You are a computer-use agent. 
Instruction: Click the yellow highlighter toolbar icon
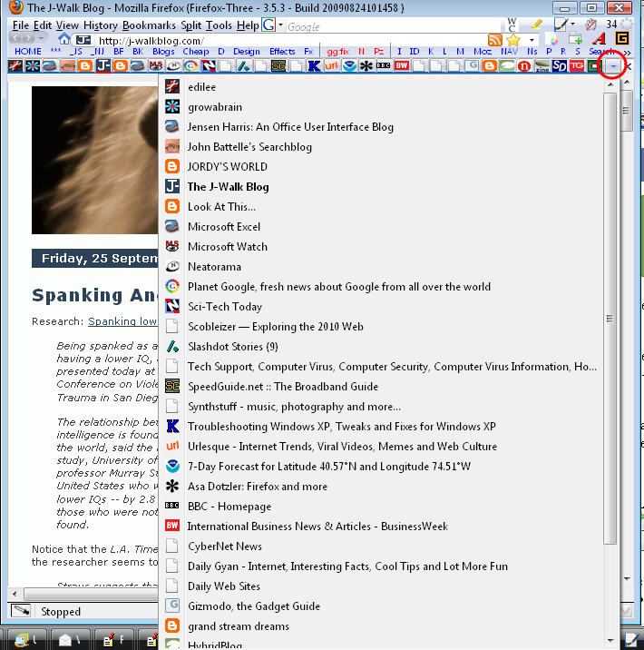coord(537,25)
